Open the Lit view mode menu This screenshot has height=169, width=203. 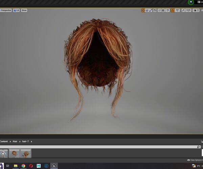click(16, 10)
